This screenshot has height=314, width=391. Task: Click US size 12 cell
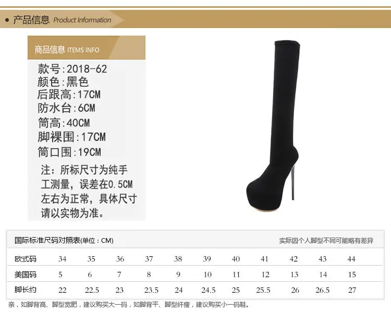pyautogui.click(x=265, y=274)
